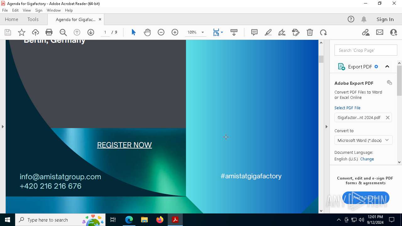Image resolution: width=402 pixels, height=226 pixels.
Task: Open the Window menu
Action: [x=54, y=10]
